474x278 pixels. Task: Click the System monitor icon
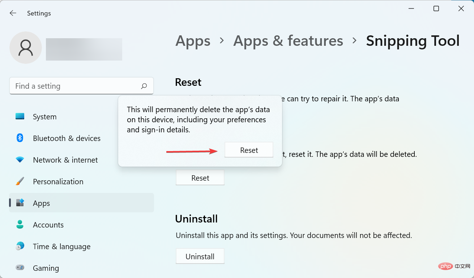click(20, 116)
